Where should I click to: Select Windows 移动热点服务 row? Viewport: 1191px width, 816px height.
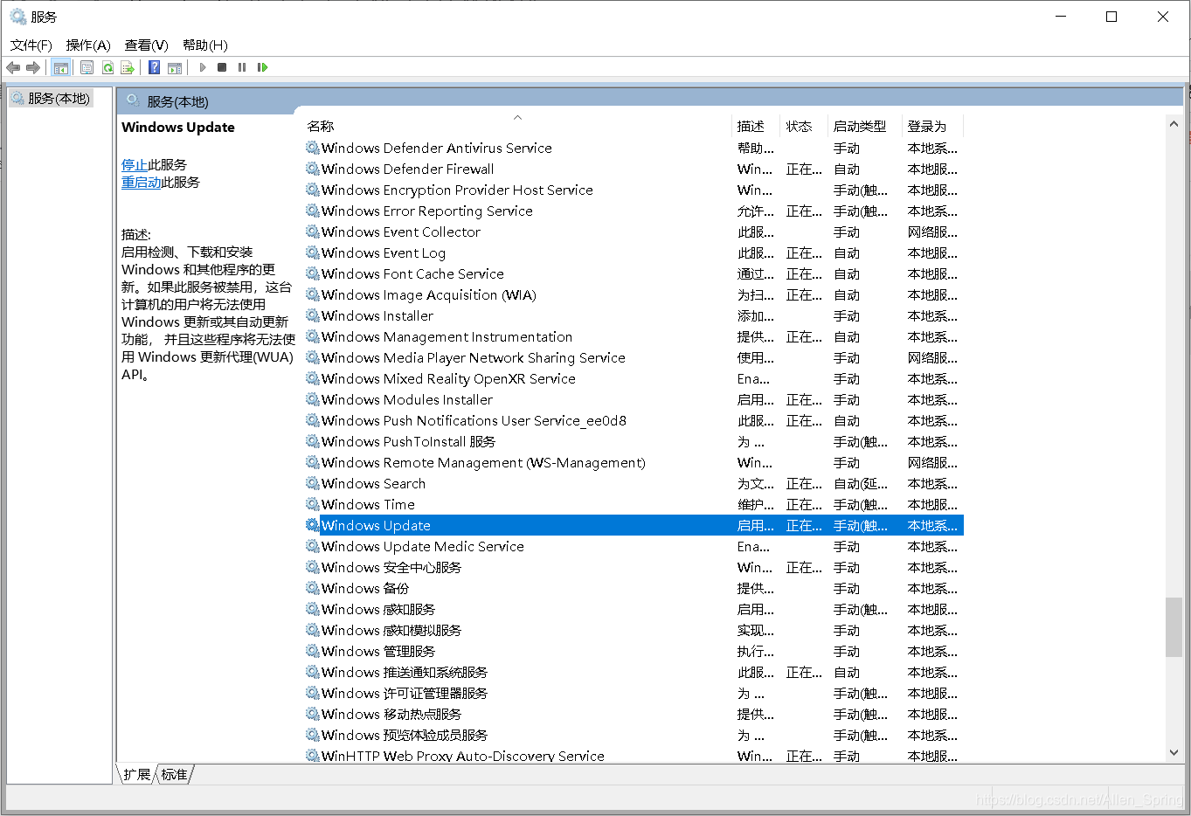(x=634, y=714)
